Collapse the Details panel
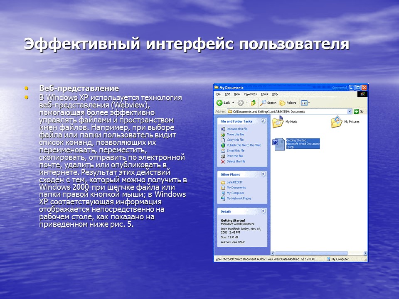Image resolution: width=399 pixels, height=299 pixels. tap(264, 210)
